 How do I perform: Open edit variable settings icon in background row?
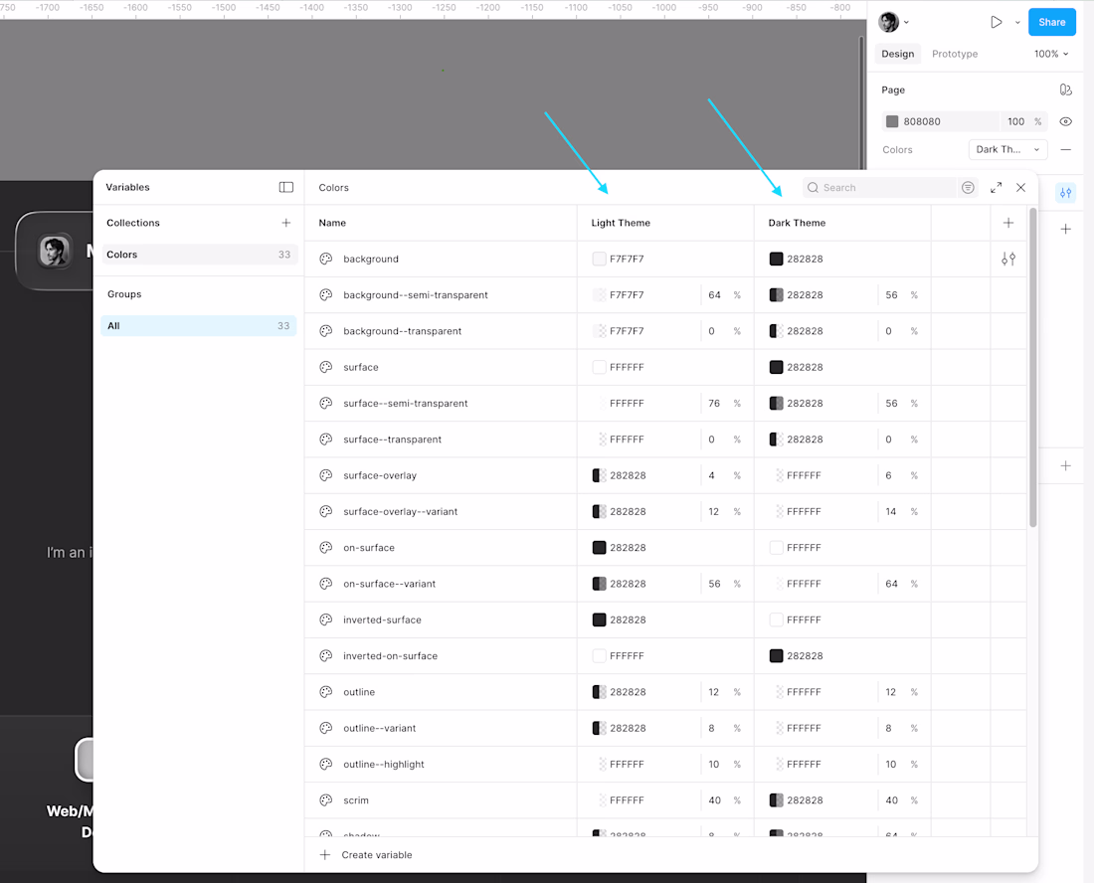[1008, 259]
